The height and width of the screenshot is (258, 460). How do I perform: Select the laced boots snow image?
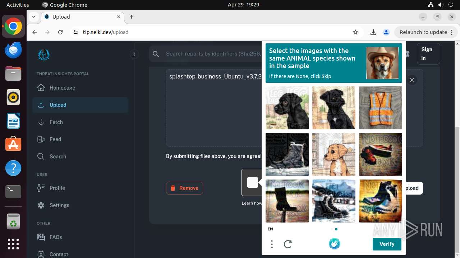tap(334, 201)
